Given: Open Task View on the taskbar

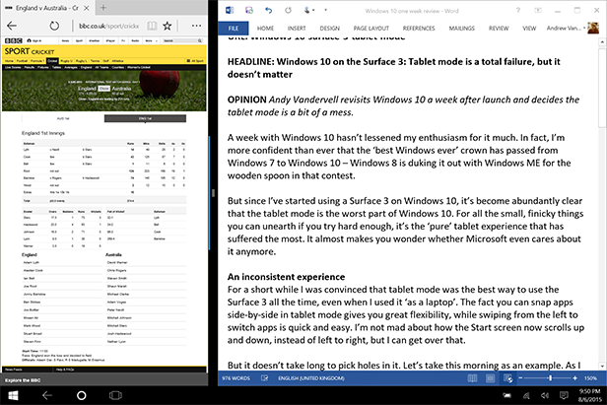Looking at the screenshot, I should 115,395.
